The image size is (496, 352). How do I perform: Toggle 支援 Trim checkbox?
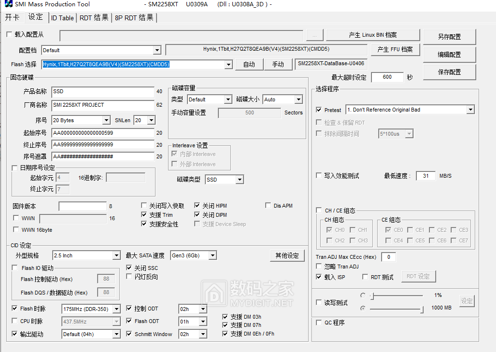(144, 215)
